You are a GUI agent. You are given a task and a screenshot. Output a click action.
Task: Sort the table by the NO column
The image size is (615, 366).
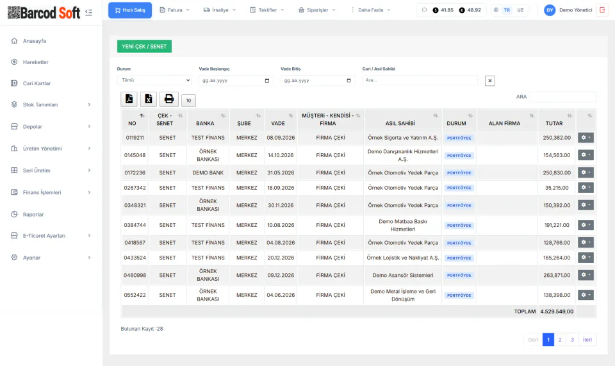click(x=135, y=119)
